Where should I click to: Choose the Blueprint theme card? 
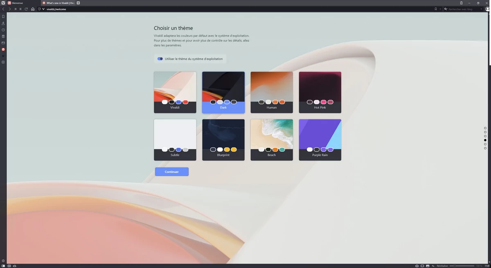click(x=223, y=140)
